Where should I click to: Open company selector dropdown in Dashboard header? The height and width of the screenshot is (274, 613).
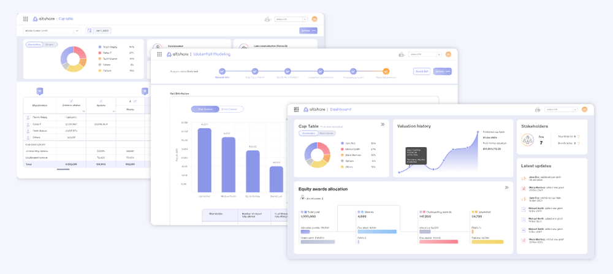(561, 110)
